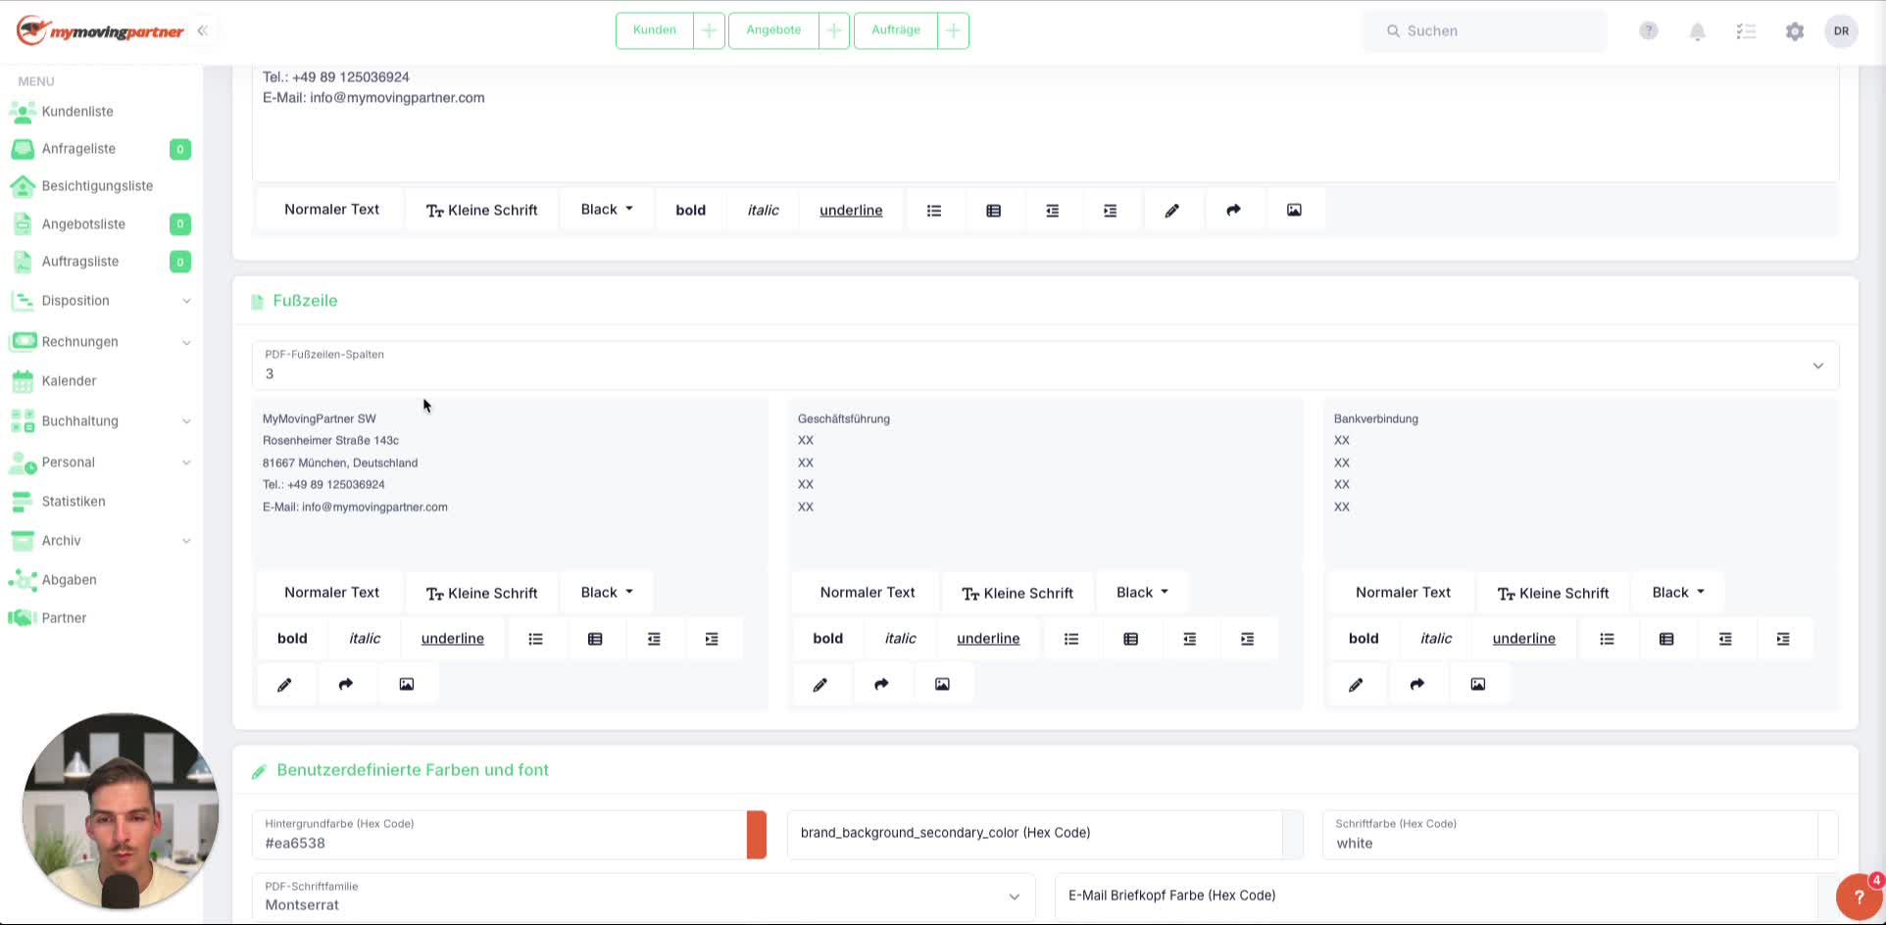This screenshot has height=925, width=1886.
Task: Open Besichtigungsliste in sidebar
Action: point(97,186)
